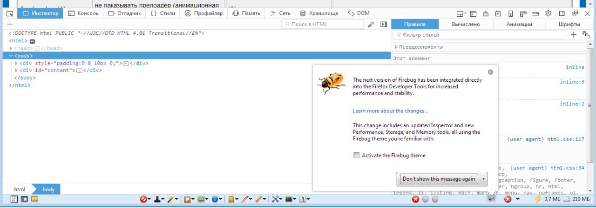
Task: Select the Вычислено sidebar tab
Action: pyautogui.click(x=466, y=25)
